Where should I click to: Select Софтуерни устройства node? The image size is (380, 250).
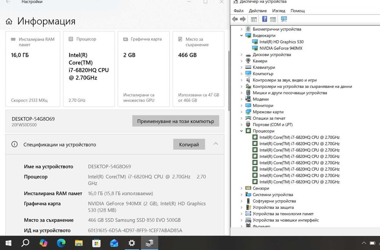pyautogui.click(x=274, y=201)
